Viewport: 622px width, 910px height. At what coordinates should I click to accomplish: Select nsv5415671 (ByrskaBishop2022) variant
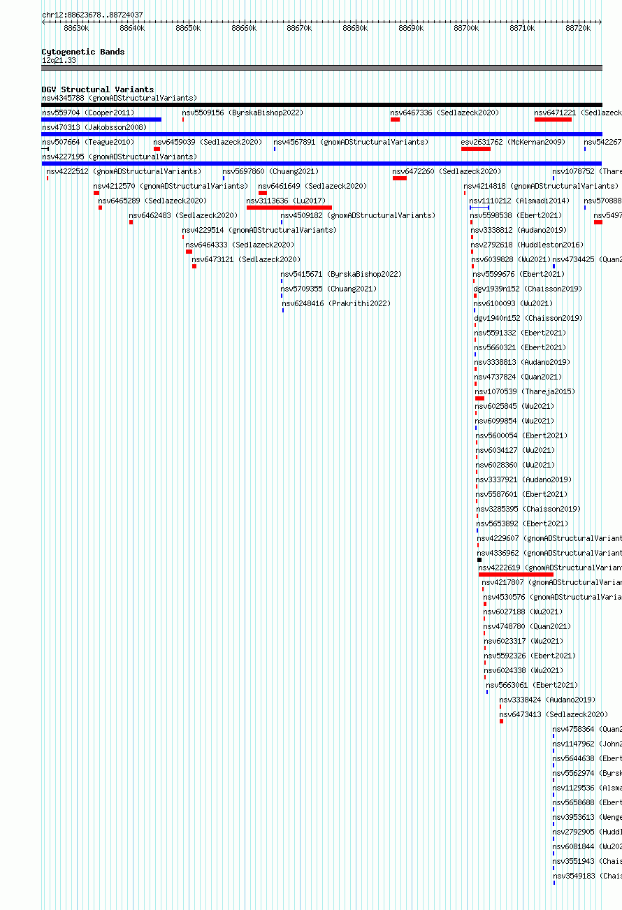(341, 274)
